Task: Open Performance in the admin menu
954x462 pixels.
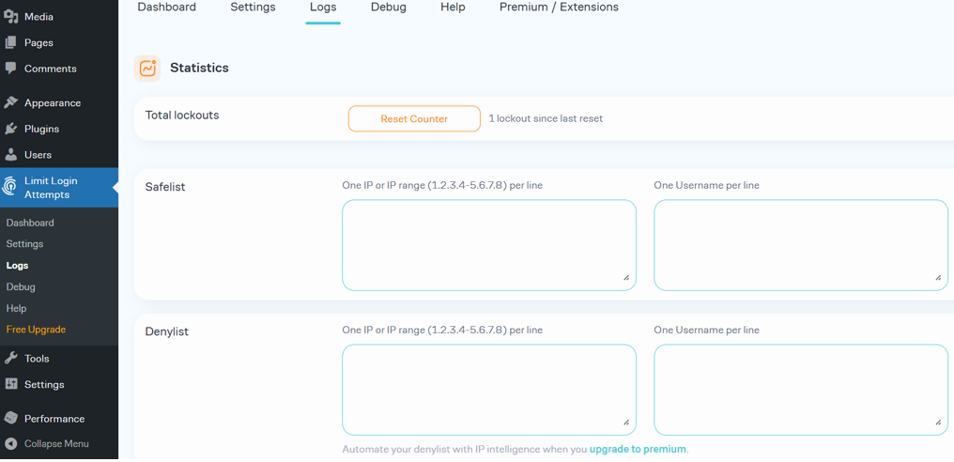Action: tap(54, 419)
